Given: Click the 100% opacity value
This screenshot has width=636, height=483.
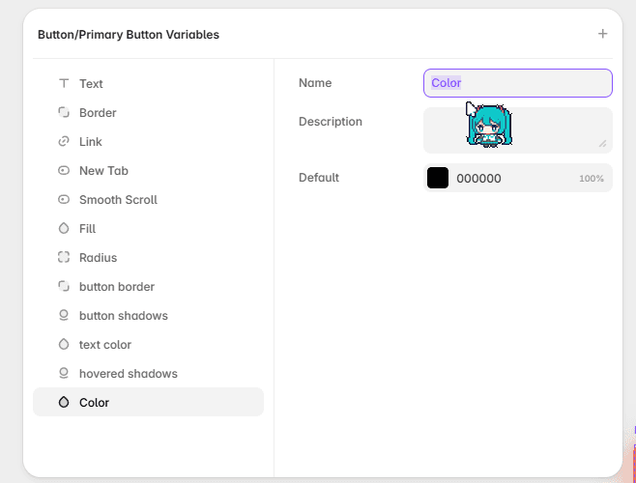Looking at the screenshot, I should [591, 179].
